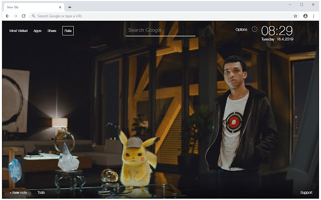
Task: Open the Chrome profile avatar icon
Action: [x=305, y=16]
